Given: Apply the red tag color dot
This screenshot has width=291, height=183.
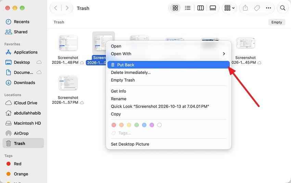Looking at the screenshot, I should pos(114,125).
